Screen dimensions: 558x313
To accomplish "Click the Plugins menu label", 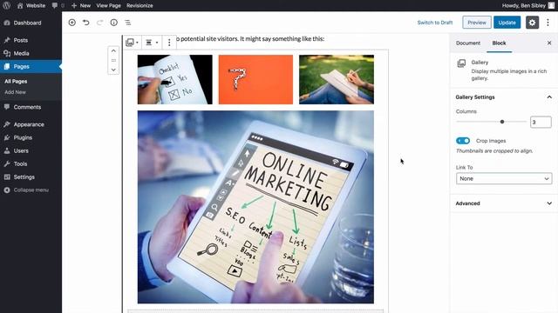I will coord(23,137).
